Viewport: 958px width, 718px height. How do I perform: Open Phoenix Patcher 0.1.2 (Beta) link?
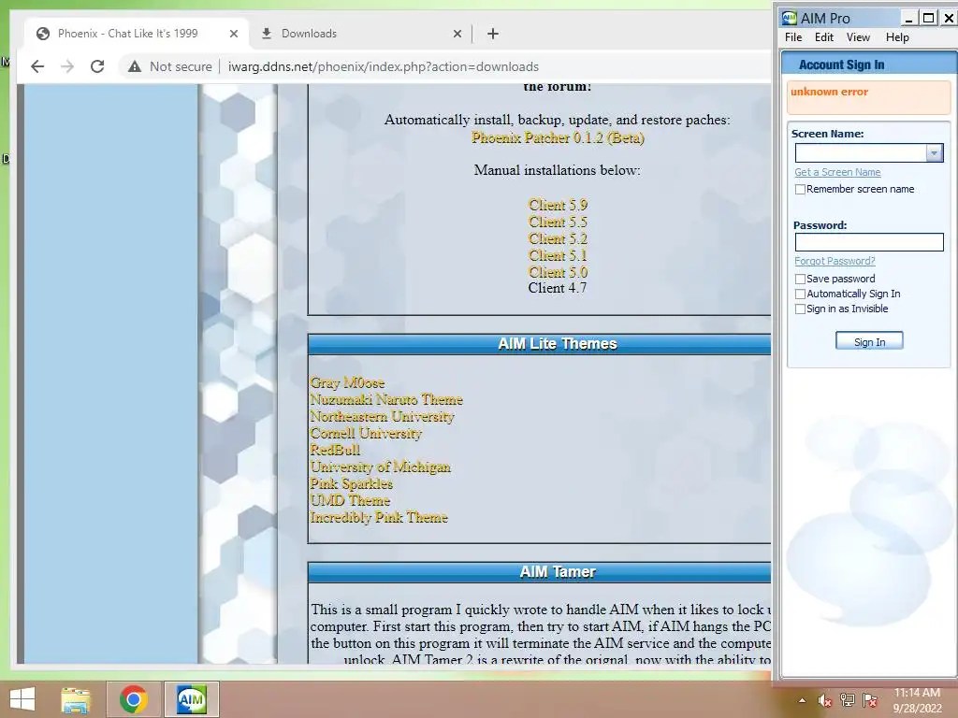pyautogui.click(x=558, y=138)
